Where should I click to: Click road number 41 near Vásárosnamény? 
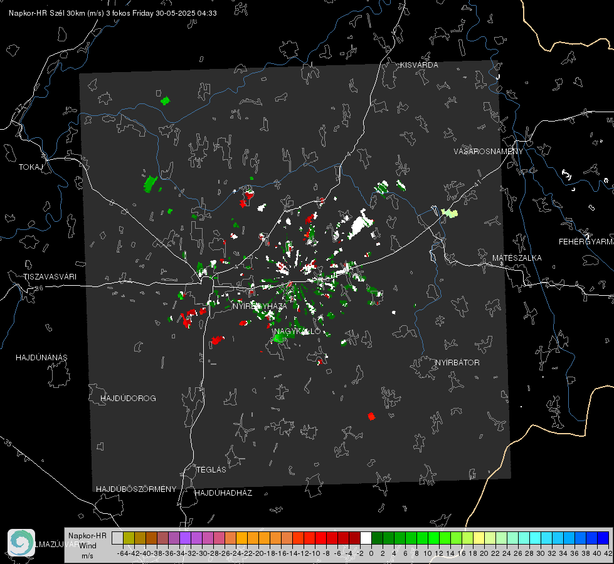click(477, 183)
